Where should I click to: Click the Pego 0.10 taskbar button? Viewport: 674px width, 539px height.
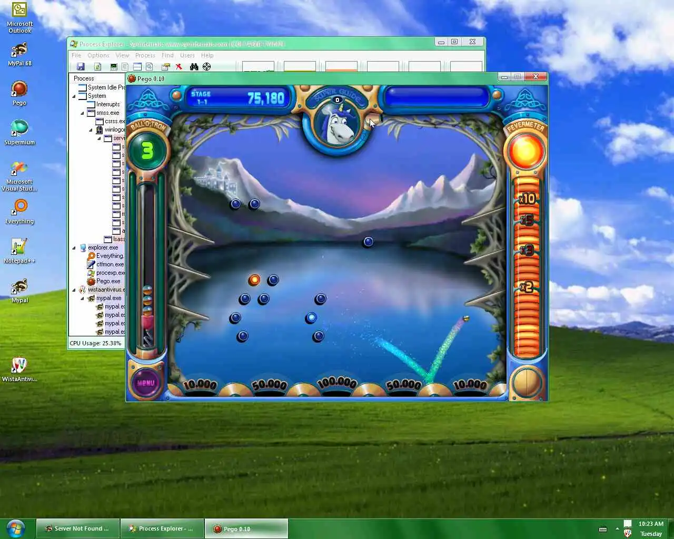(x=246, y=528)
